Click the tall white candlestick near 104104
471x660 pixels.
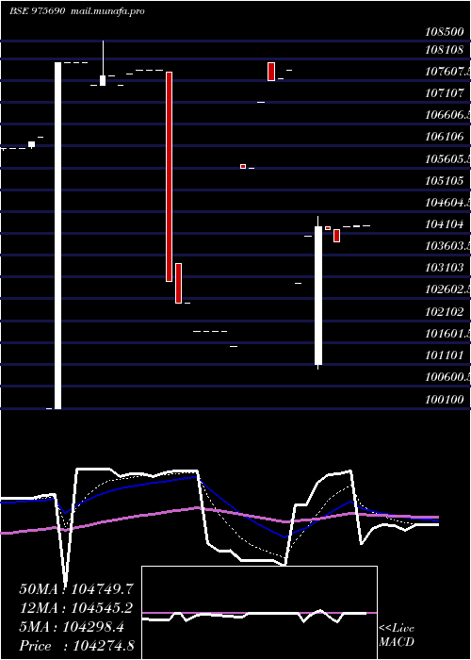click(318, 294)
